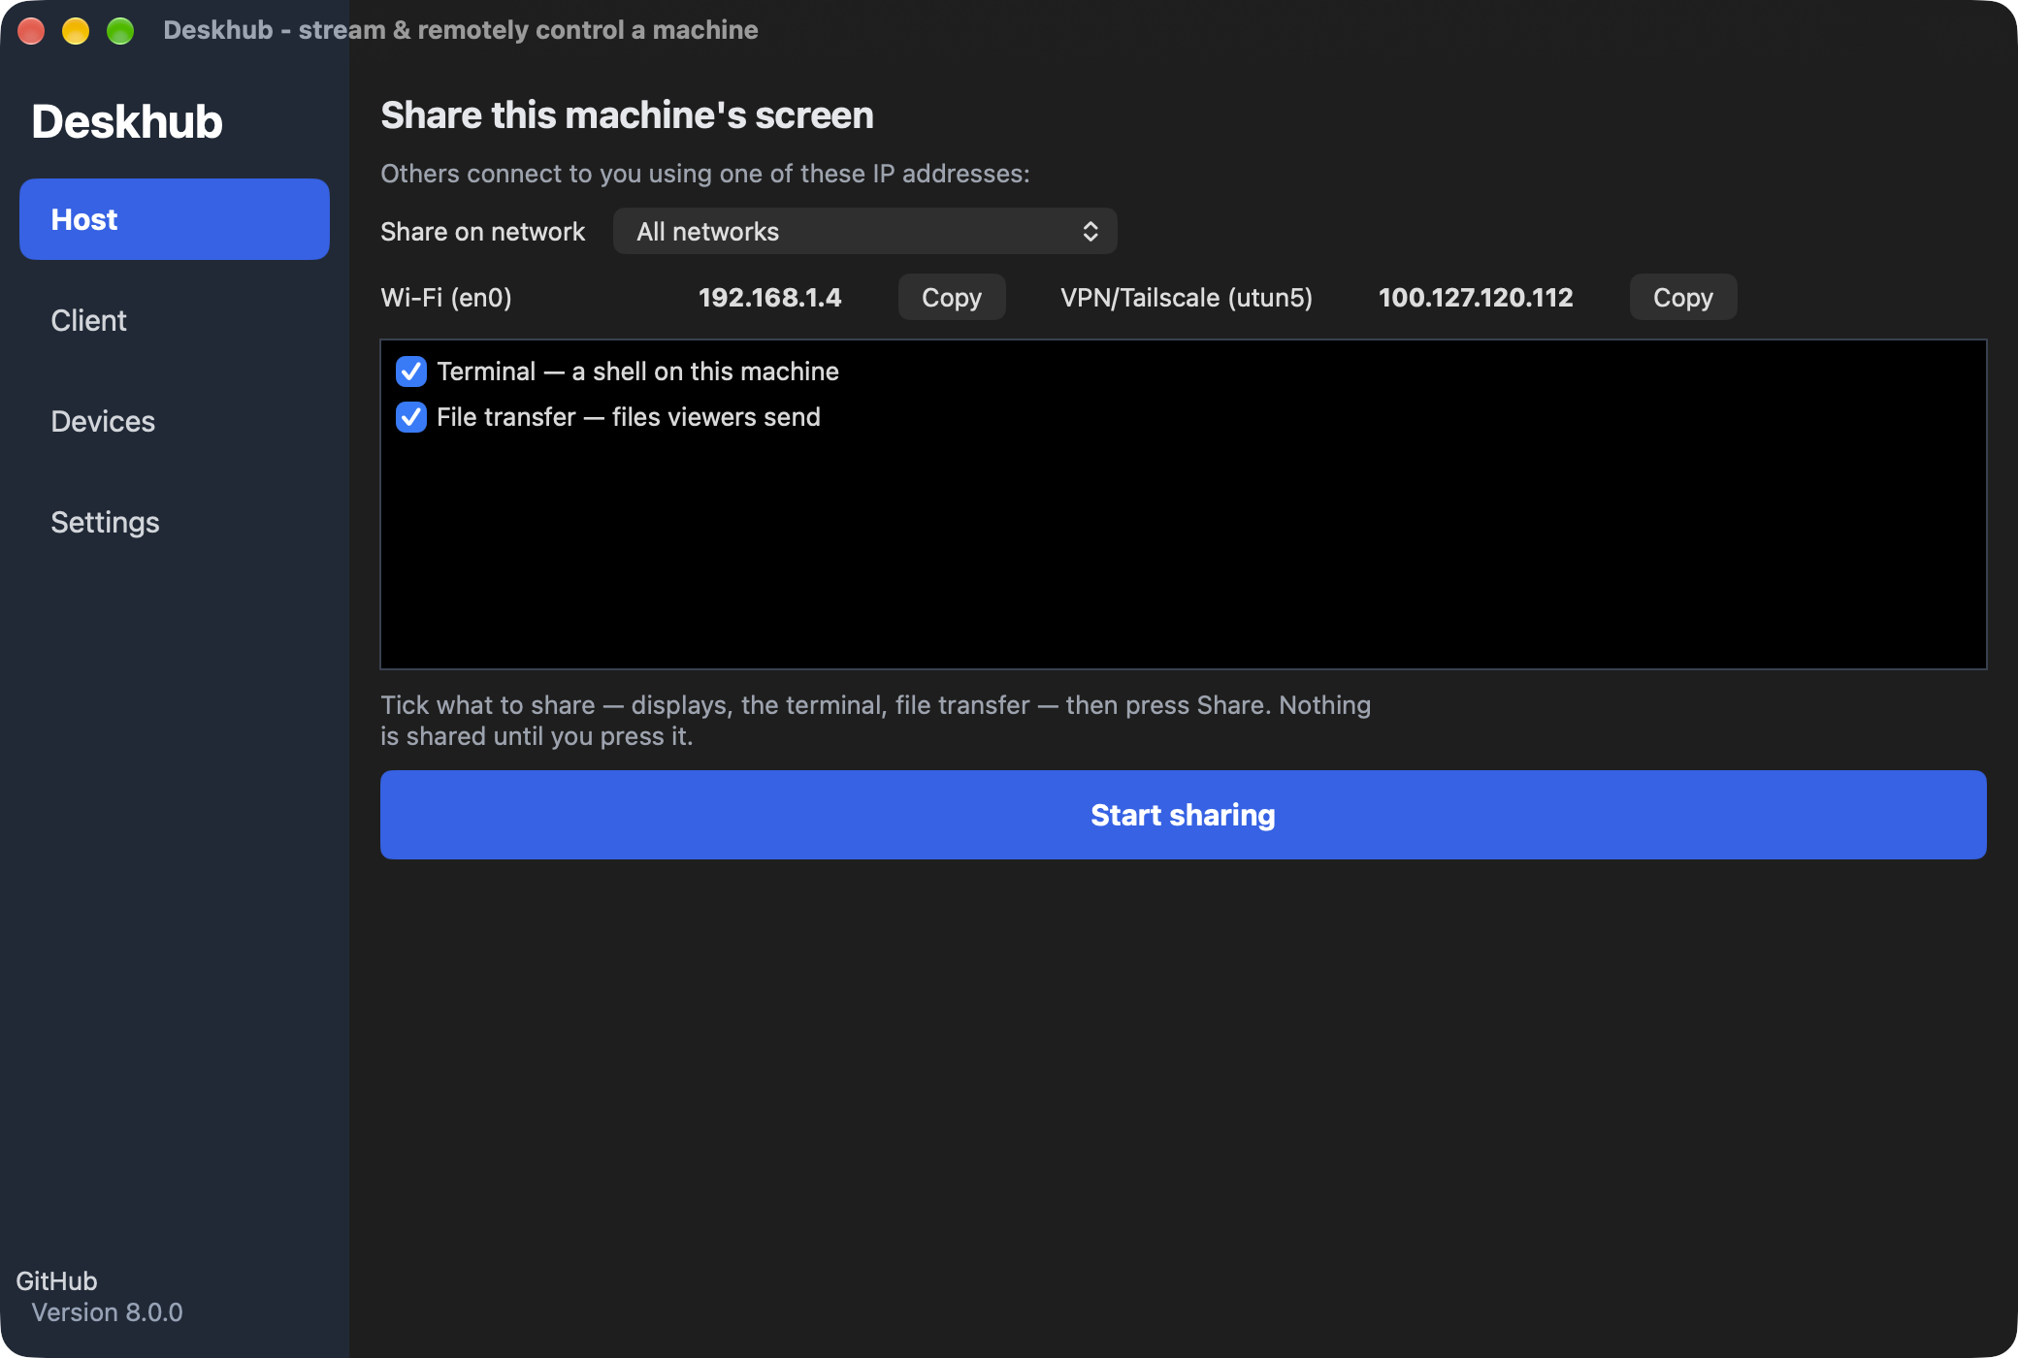Copy the Wi-Fi IP address 192.168.1.4

pyautogui.click(x=951, y=297)
